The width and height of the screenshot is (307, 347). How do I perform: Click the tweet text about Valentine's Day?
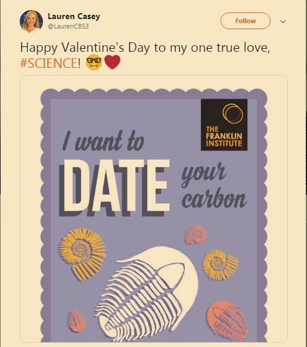(145, 55)
